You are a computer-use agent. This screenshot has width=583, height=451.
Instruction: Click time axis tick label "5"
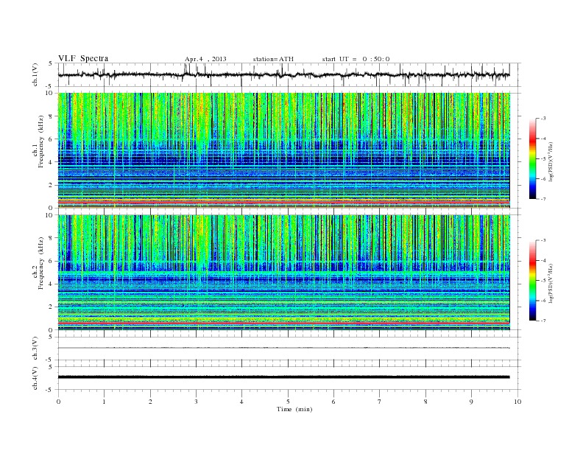288,402
